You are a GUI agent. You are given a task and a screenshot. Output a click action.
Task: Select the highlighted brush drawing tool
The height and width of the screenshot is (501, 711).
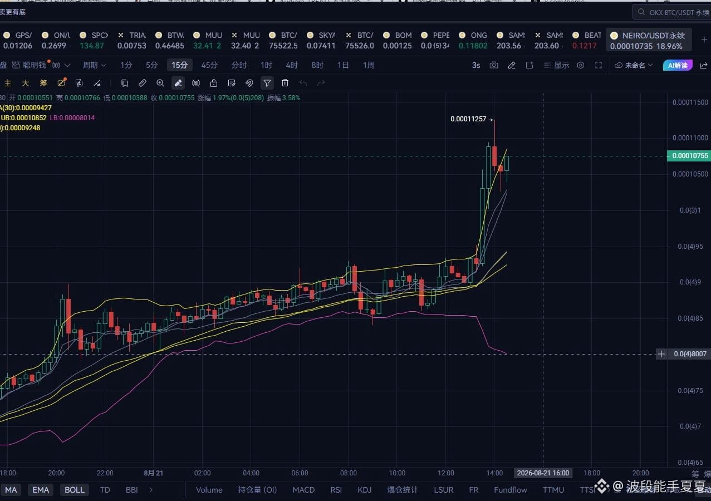pos(178,83)
